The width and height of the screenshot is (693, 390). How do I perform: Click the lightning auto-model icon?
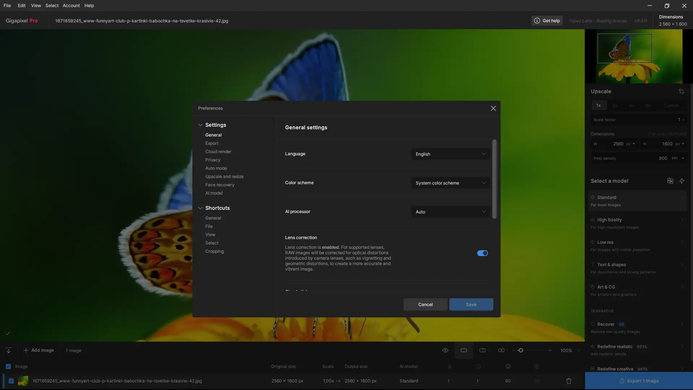coord(682,181)
